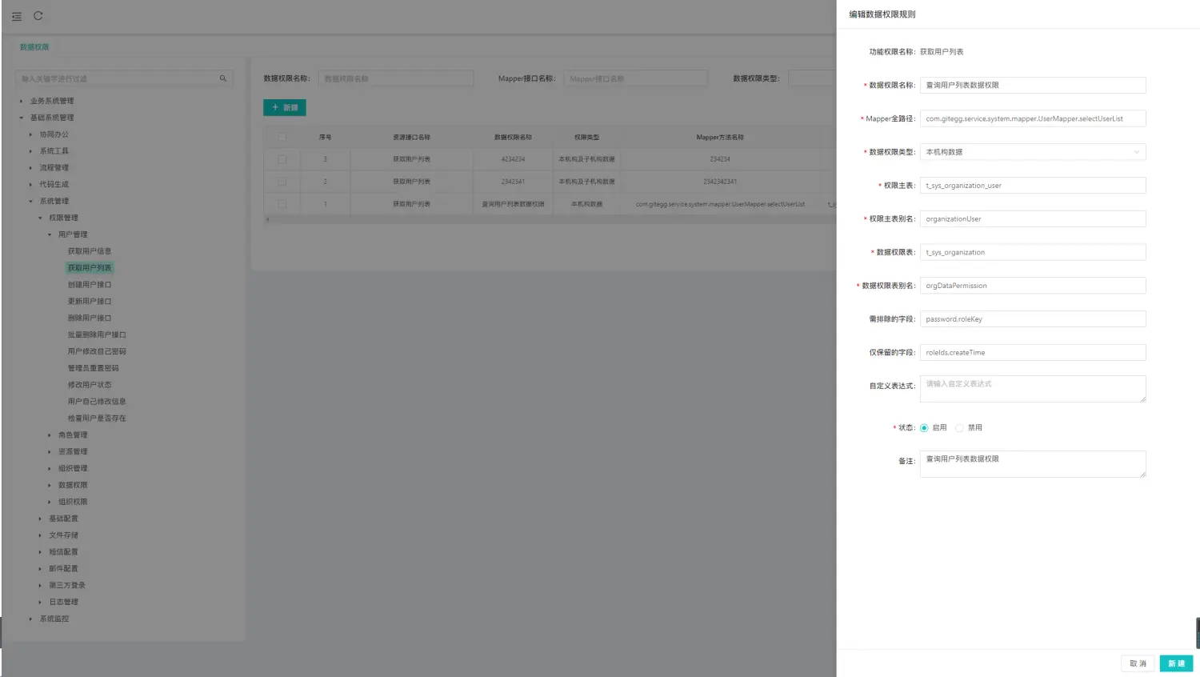Tick the header select-all checkbox in the table

pos(282,137)
